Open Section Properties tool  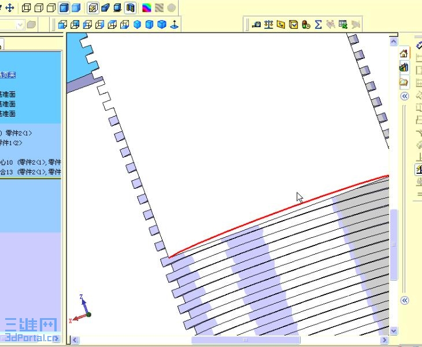click(281, 25)
